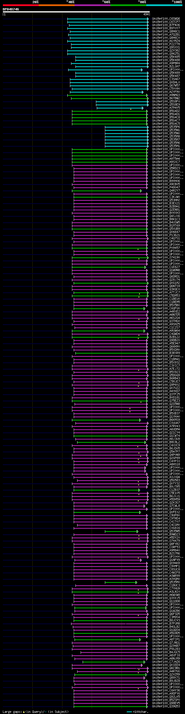185x714 pixels.
Task: Select hit label UniRef100_Q1NFV9
Action: (x=166, y=560)
